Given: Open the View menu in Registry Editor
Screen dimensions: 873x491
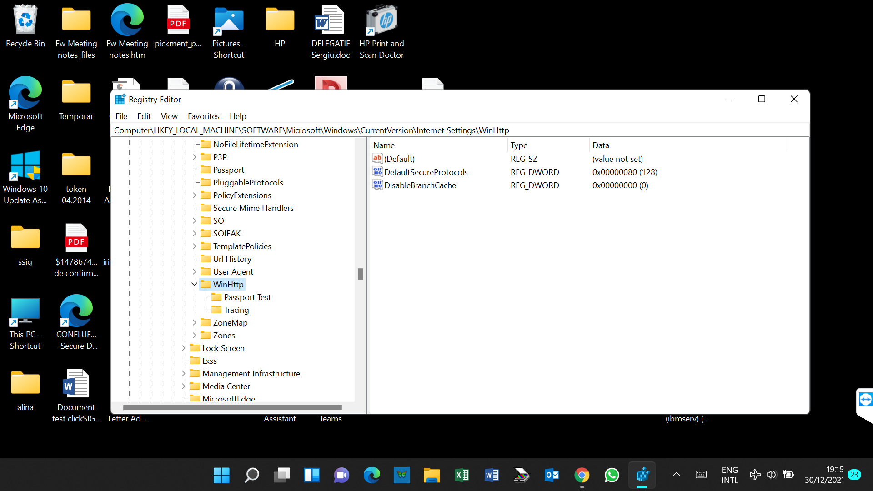Looking at the screenshot, I should tap(169, 116).
